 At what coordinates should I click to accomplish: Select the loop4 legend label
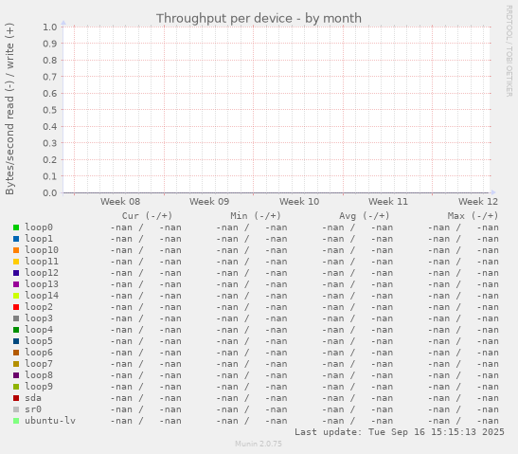(39, 330)
